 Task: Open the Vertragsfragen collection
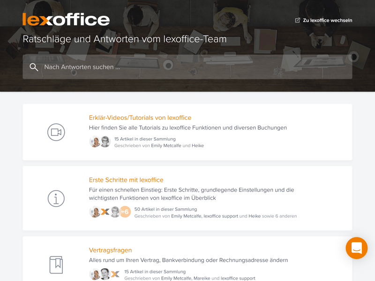point(110,250)
